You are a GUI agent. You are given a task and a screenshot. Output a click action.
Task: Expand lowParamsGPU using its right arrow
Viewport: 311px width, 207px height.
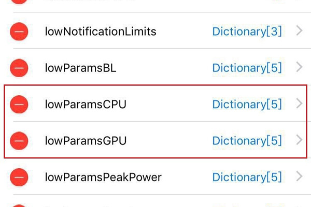tap(299, 140)
